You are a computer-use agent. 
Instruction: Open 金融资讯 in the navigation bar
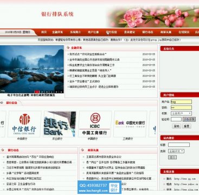click(57, 32)
